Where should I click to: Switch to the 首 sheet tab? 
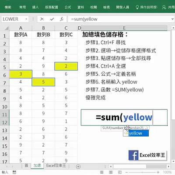[x=26, y=166]
